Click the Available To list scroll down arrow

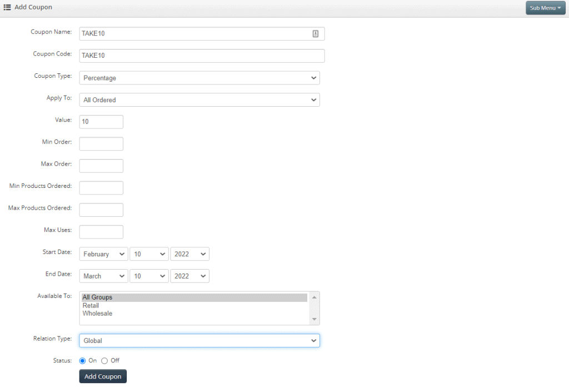[315, 320]
